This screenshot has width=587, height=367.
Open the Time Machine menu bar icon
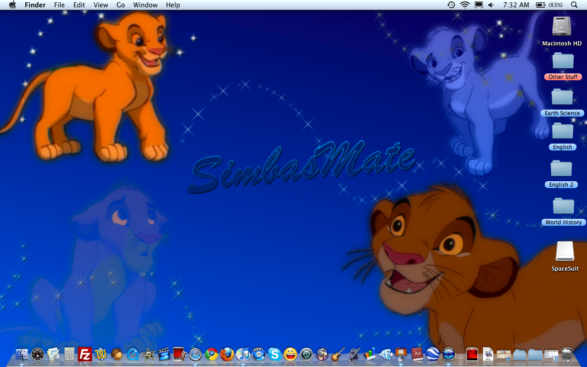point(451,5)
